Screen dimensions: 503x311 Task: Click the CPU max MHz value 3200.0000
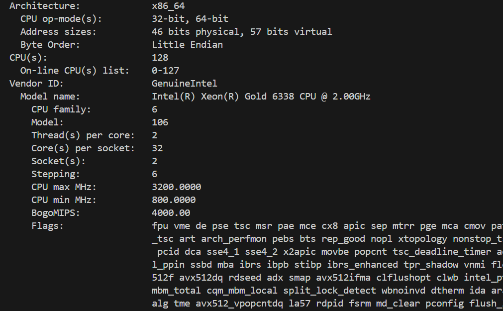pos(177,187)
